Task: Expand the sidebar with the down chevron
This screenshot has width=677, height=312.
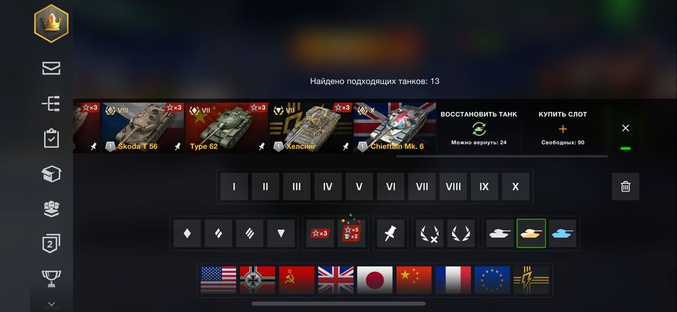Action: coord(51,305)
